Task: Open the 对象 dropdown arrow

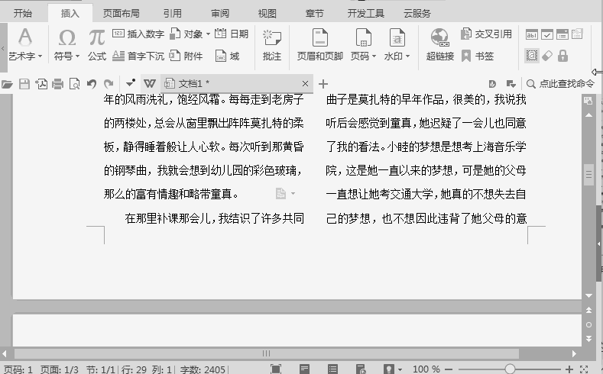Action: click(x=208, y=34)
